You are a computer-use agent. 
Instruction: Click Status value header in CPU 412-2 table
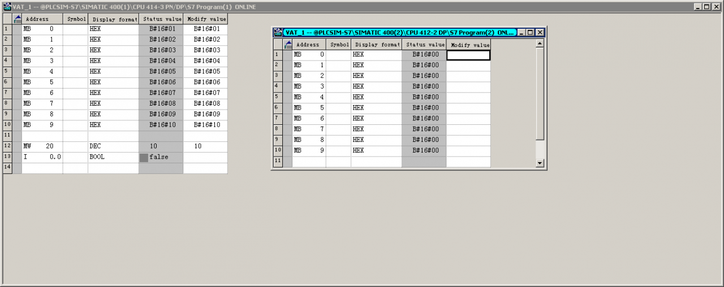pyautogui.click(x=424, y=45)
